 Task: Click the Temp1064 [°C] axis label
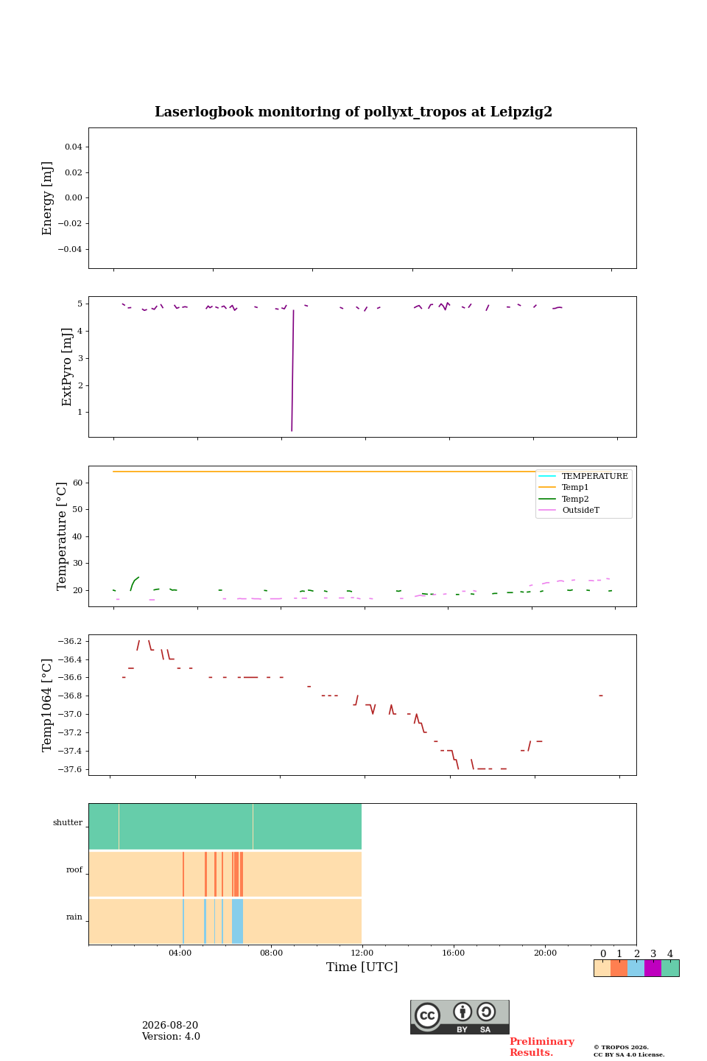(48, 705)
